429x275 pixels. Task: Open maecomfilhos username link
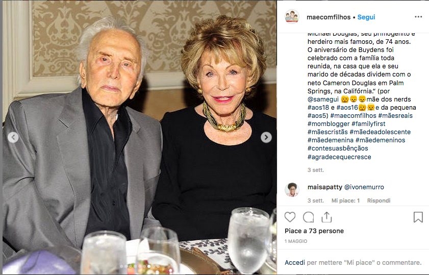329,17
